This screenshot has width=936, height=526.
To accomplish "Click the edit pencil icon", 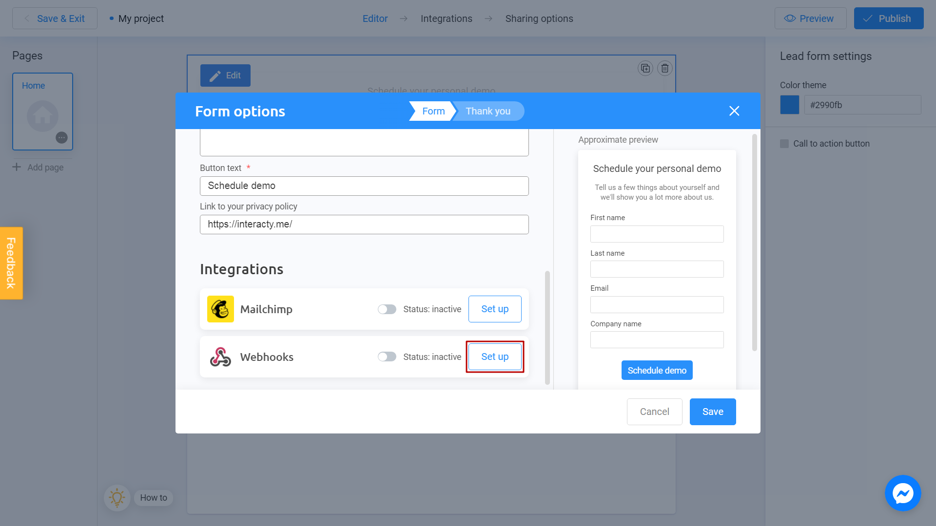I will [x=215, y=75].
